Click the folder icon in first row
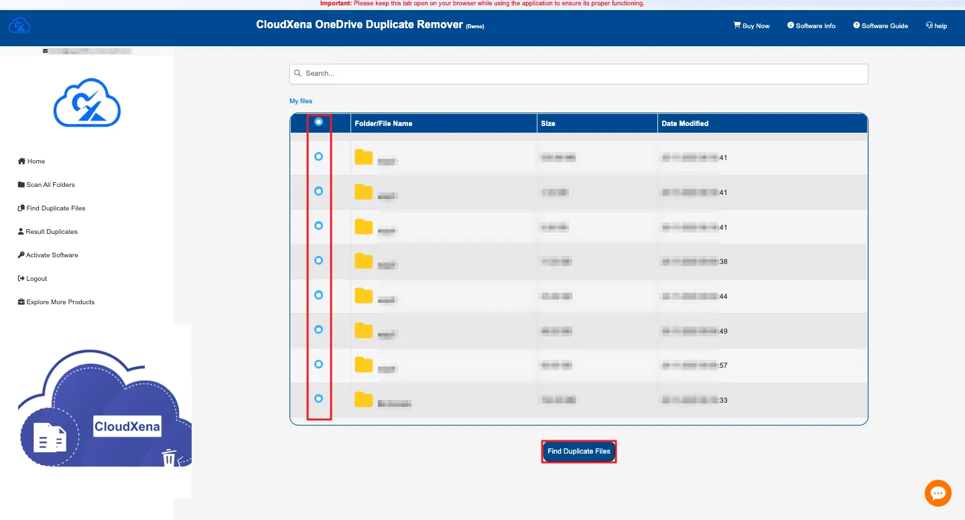Screen dimensions: 965x520 coord(364,157)
